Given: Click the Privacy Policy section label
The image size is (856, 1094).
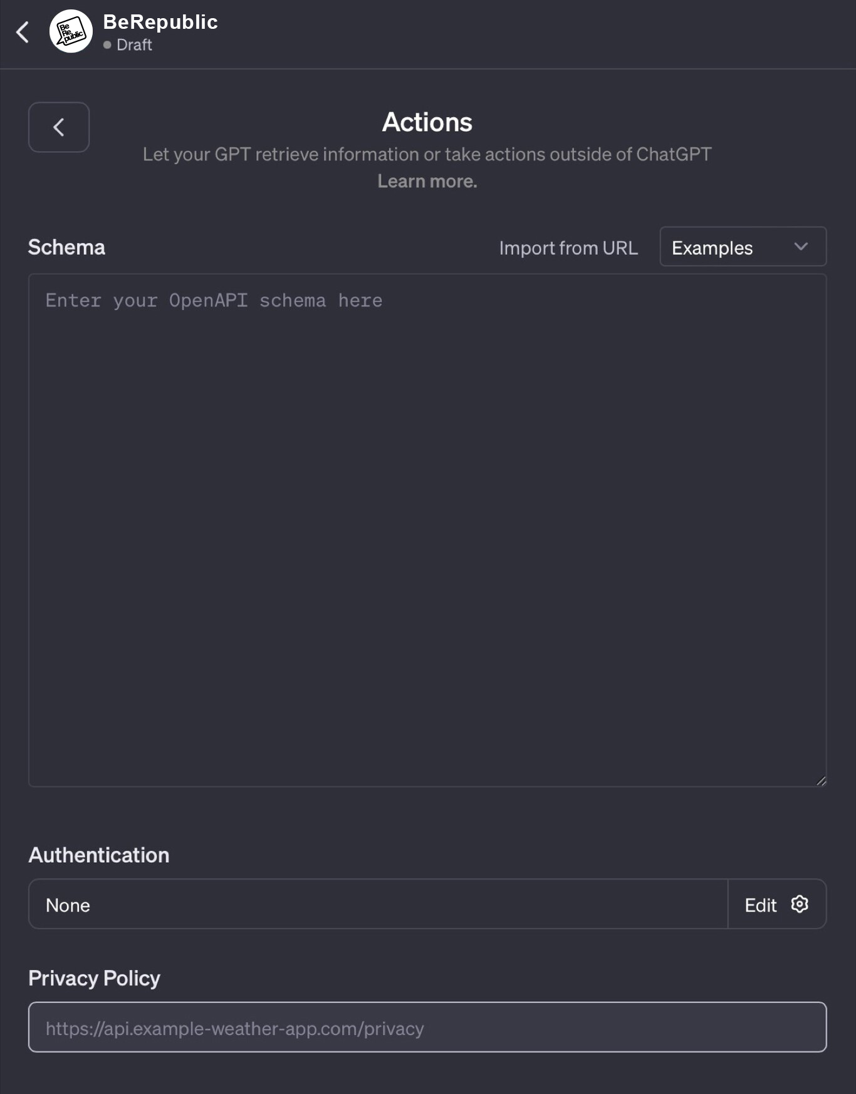Looking at the screenshot, I should (95, 978).
